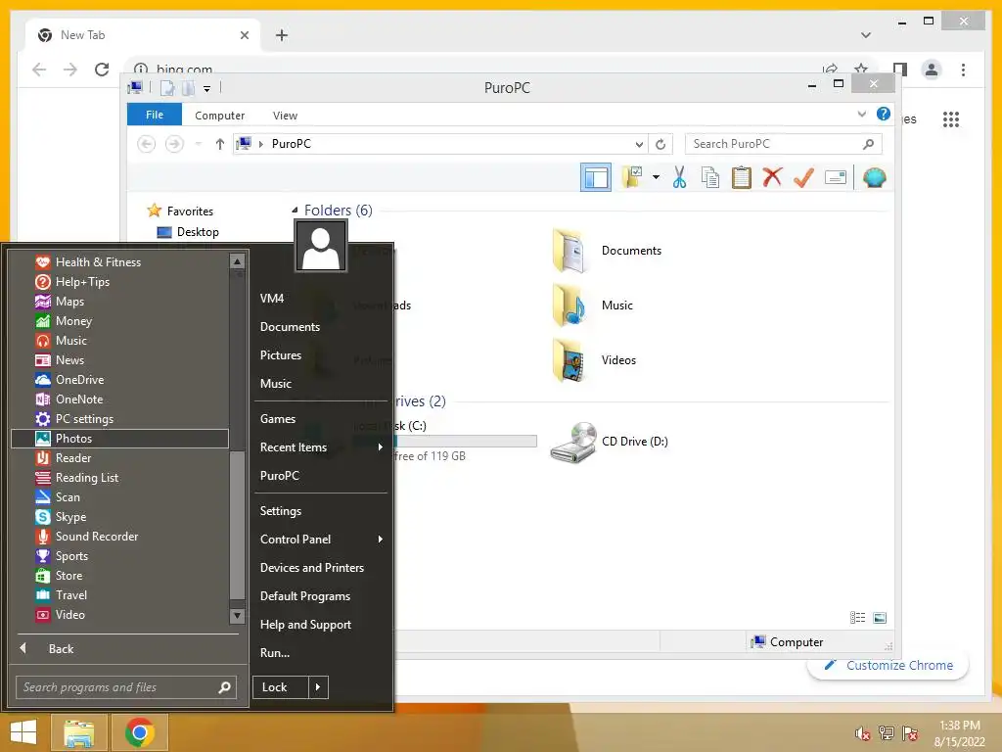The height and width of the screenshot is (752, 1002).
Task: Click the programs list scrollbar down arrow
Action: pos(237,617)
